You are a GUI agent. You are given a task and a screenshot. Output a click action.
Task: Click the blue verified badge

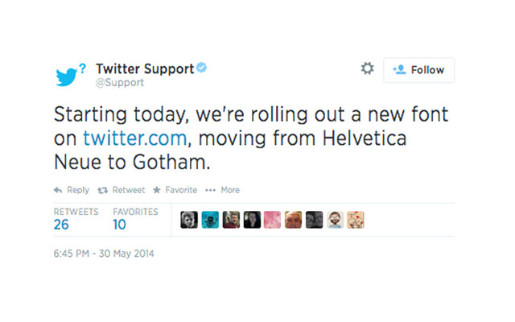(202, 68)
